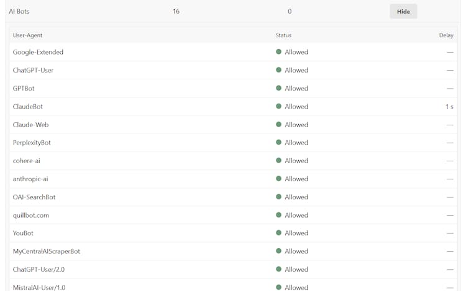The image size is (466, 291).
Task: Click the green status dot for PerplexityBot
Action: click(x=278, y=143)
